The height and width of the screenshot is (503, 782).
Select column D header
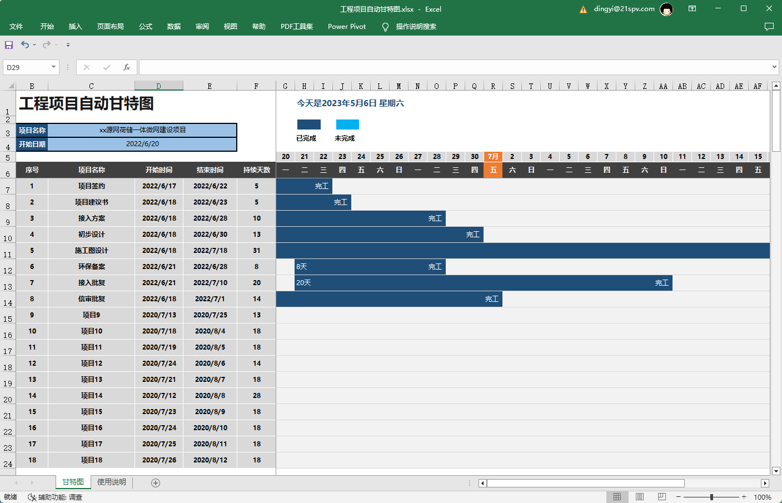tap(159, 86)
